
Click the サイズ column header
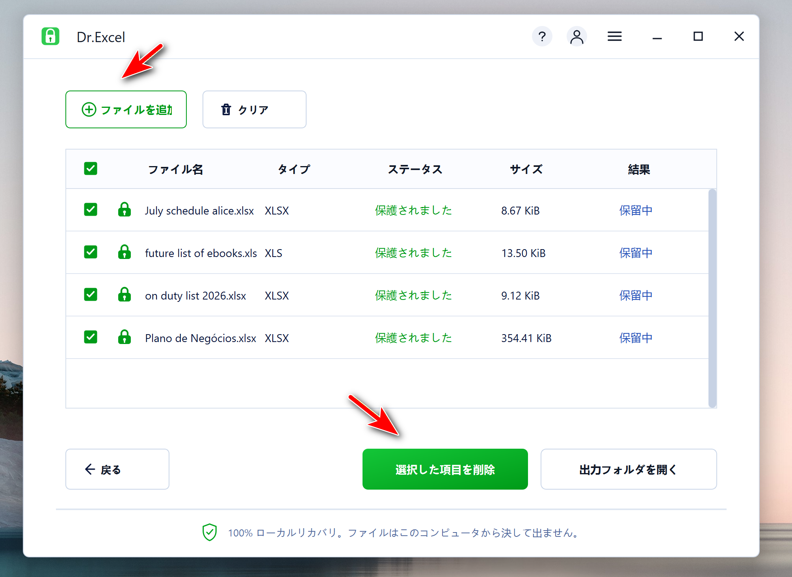[526, 169]
